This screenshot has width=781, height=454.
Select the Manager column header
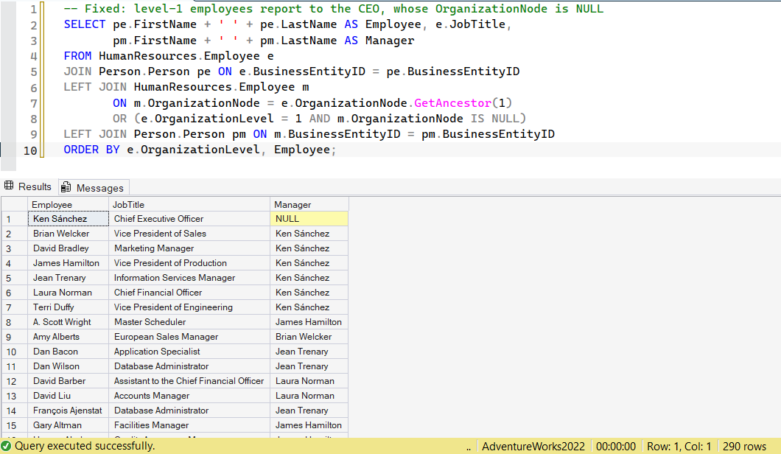tap(309, 204)
